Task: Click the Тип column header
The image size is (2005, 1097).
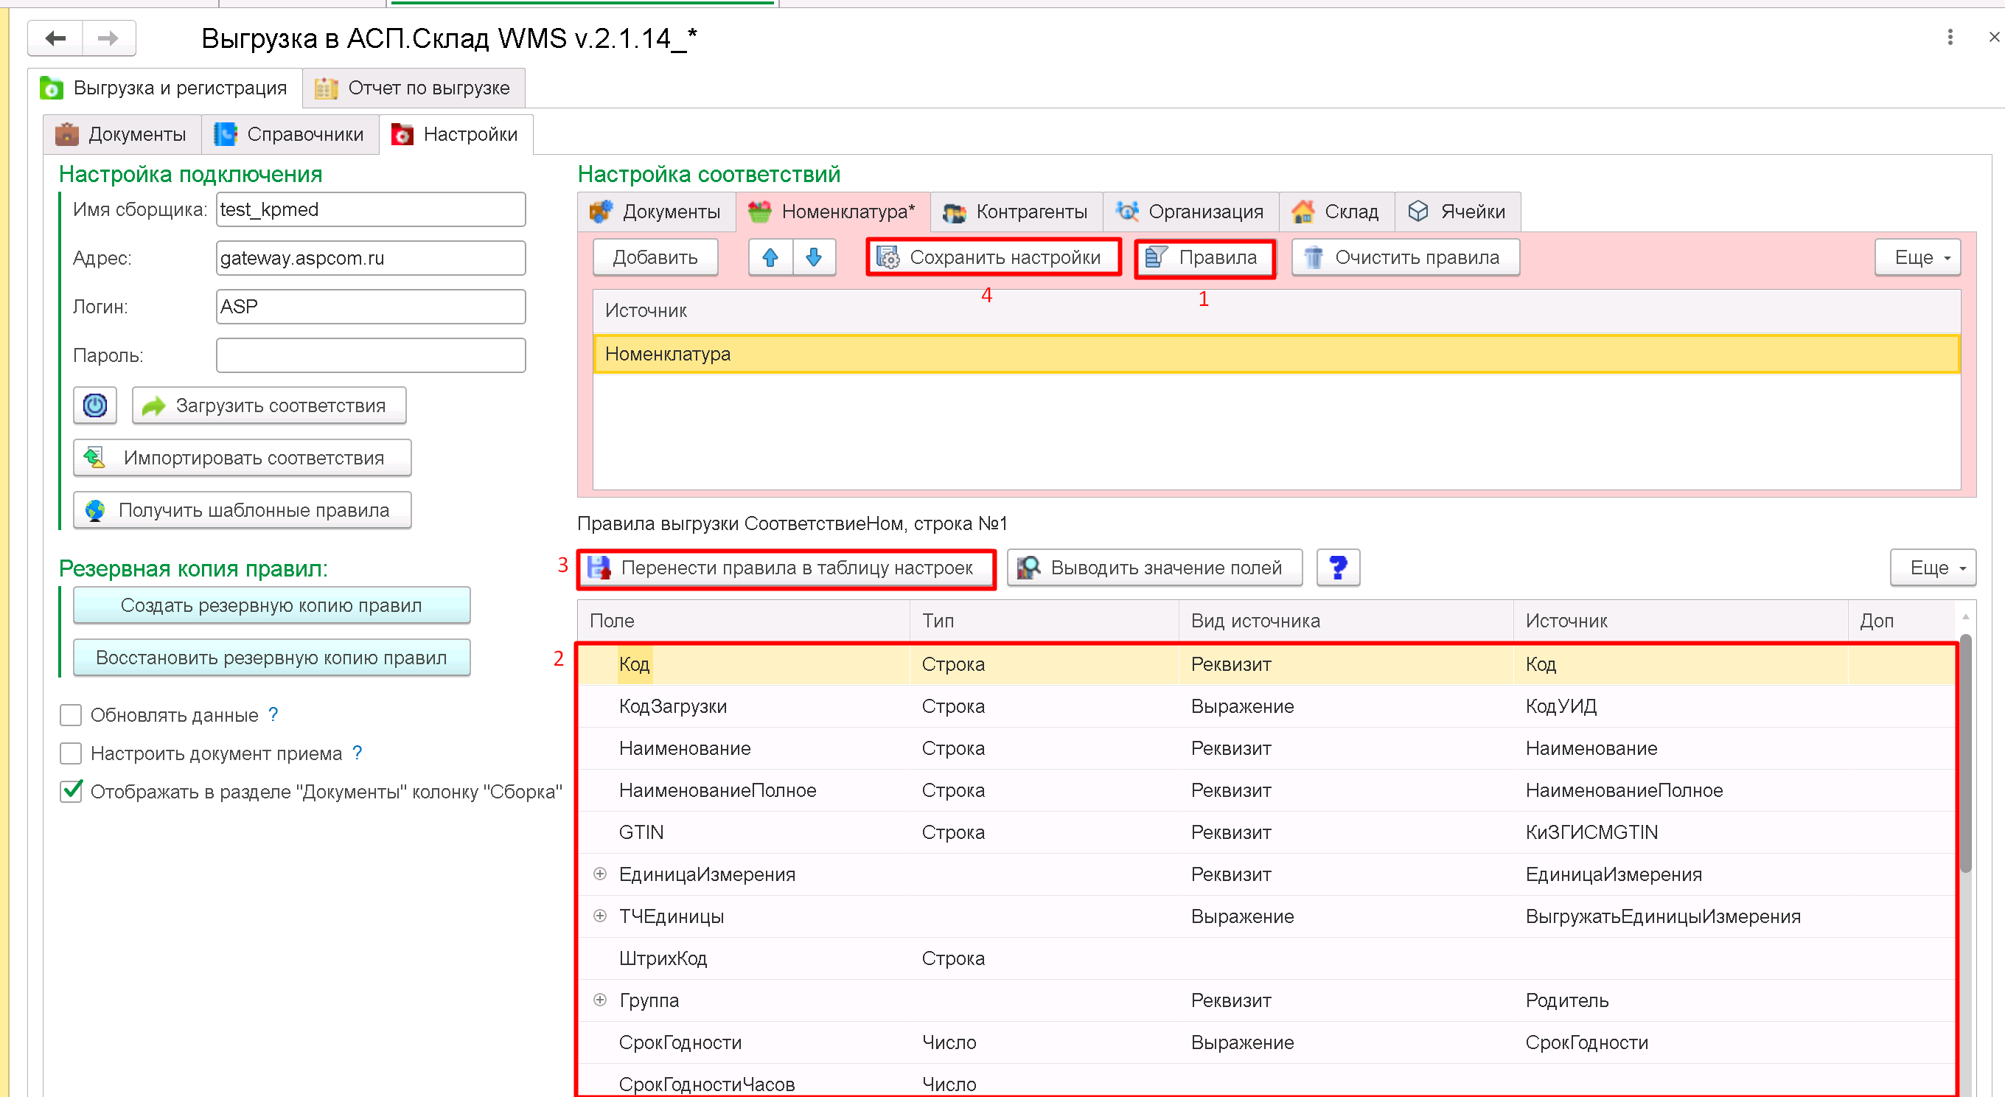Action: coord(1045,621)
